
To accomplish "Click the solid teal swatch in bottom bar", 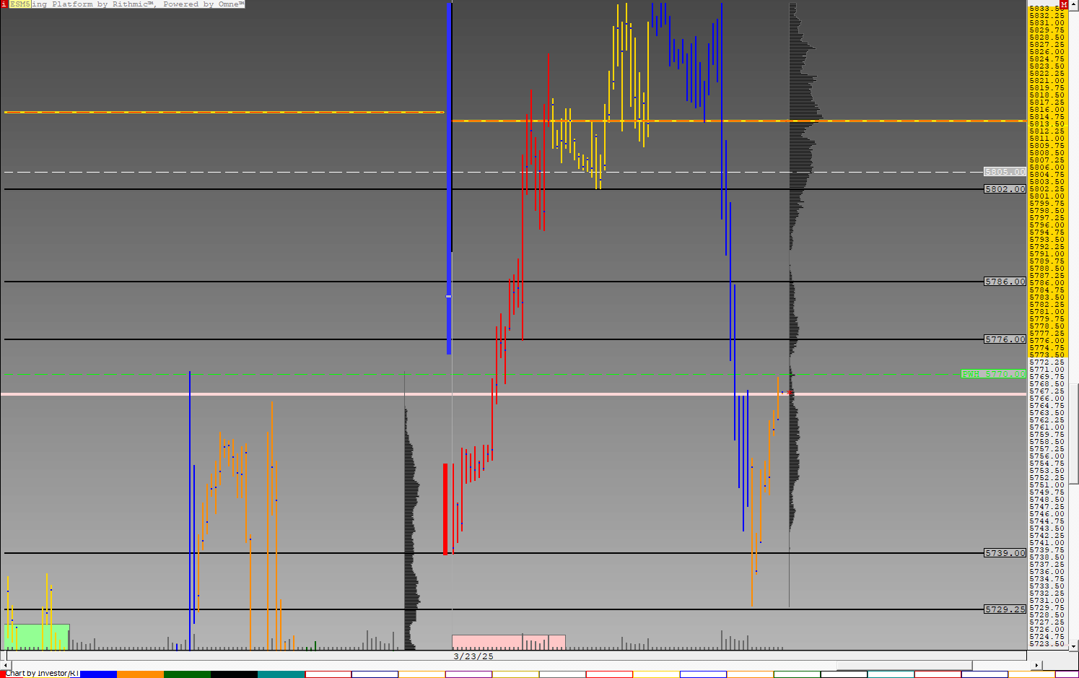I will tap(281, 674).
